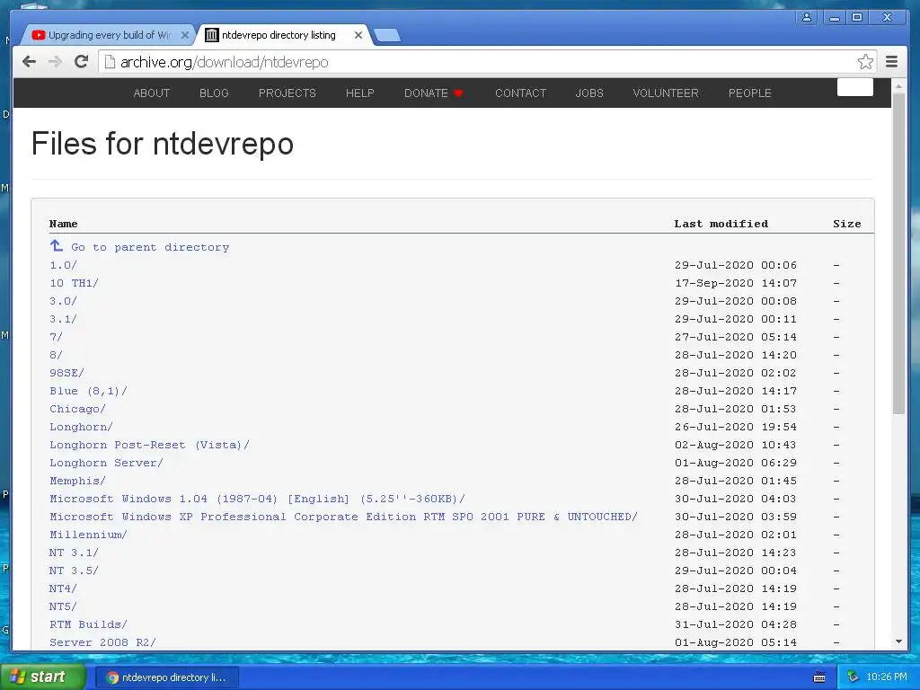Click ntdevrepo directory taskbar button
The image size is (920, 690).
tap(167, 677)
